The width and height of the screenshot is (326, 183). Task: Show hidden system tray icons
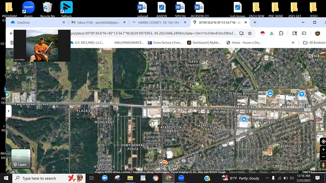click(x=267, y=178)
